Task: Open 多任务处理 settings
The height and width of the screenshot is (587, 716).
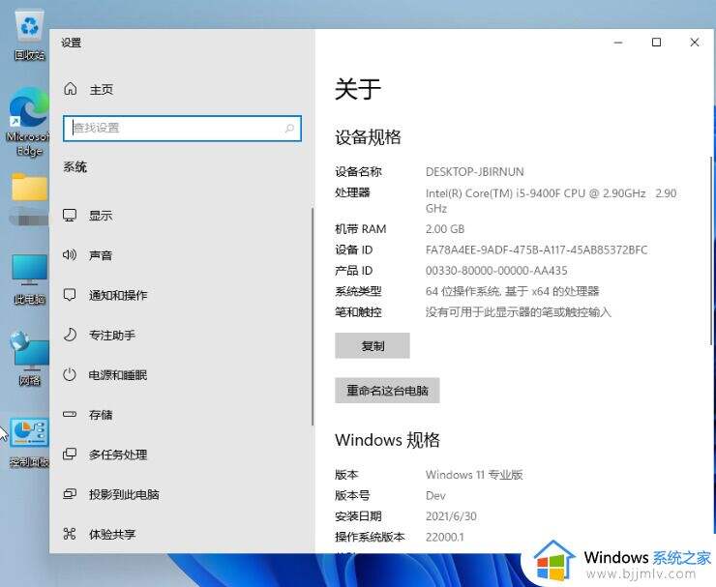Action: tap(118, 455)
